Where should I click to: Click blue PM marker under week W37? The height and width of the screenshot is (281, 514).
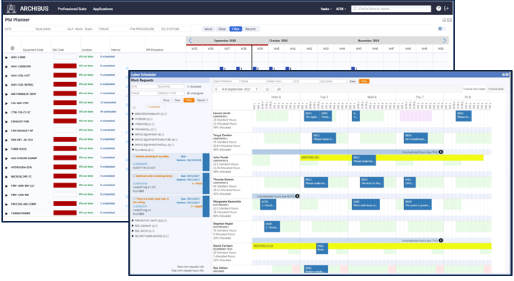pos(222,68)
